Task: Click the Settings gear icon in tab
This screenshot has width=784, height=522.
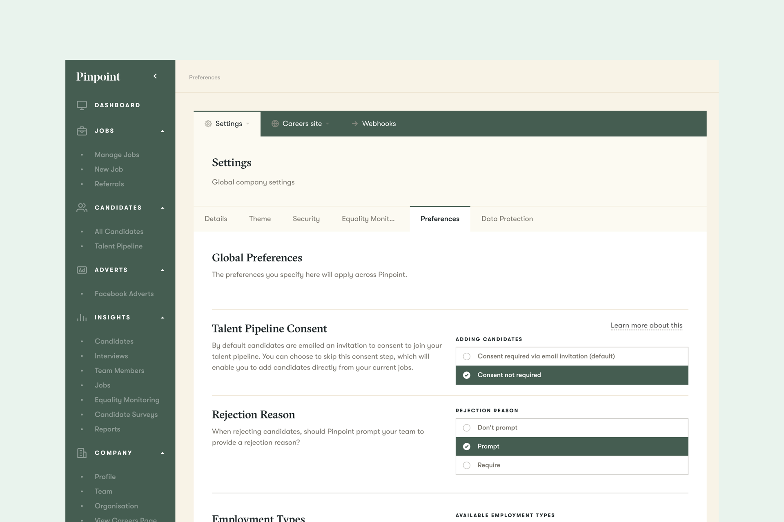Action: (x=208, y=124)
